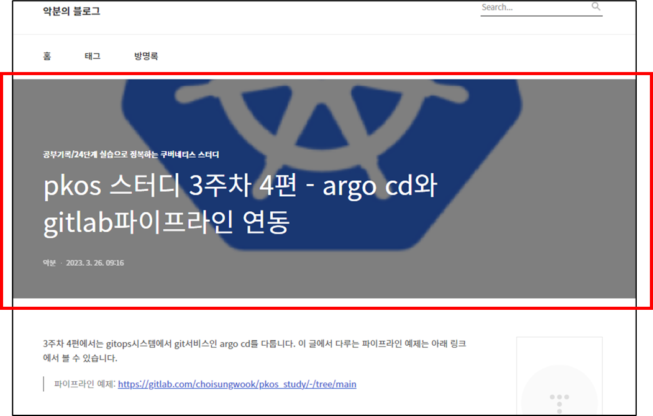Click the sidebar profile image placeholder
This screenshot has width=653, height=416.
[x=559, y=376]
